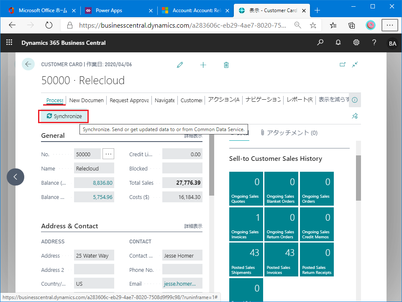Click the browser back button
This screenshot has height=302, width=402.
coord(12,25)
